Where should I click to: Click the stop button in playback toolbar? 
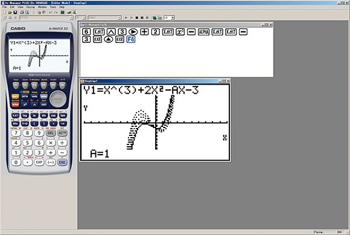pyautogui.click(x=137, y=18)
